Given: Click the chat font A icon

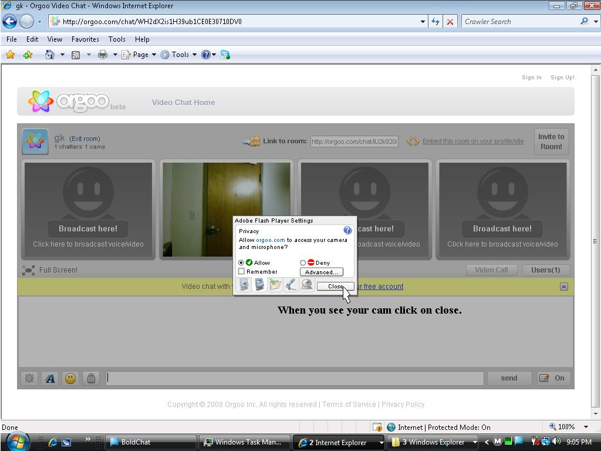Looking at the screenshot, I should coord(50,378).
